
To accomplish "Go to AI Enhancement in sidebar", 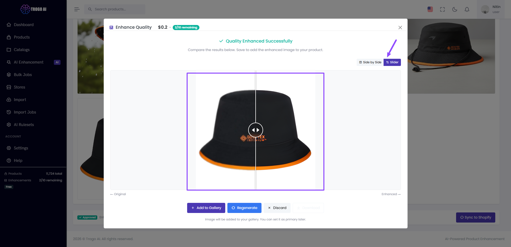I will tap(29, 62).
